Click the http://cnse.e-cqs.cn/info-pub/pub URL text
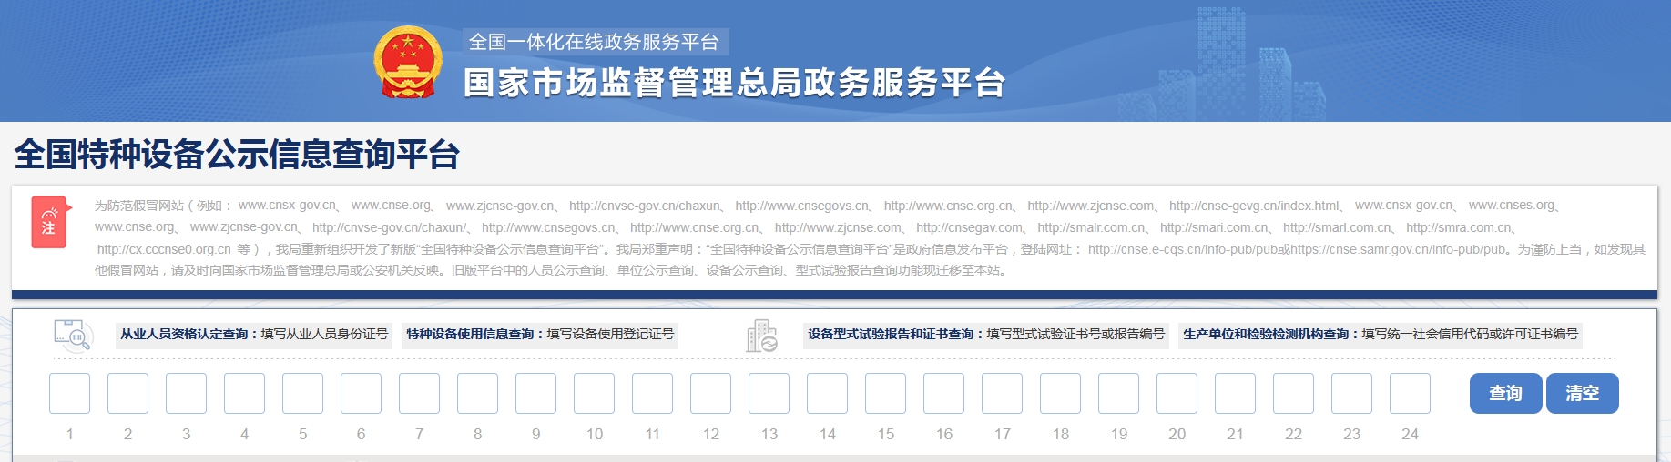1671x462 pixels. (x=1182, y=249)
